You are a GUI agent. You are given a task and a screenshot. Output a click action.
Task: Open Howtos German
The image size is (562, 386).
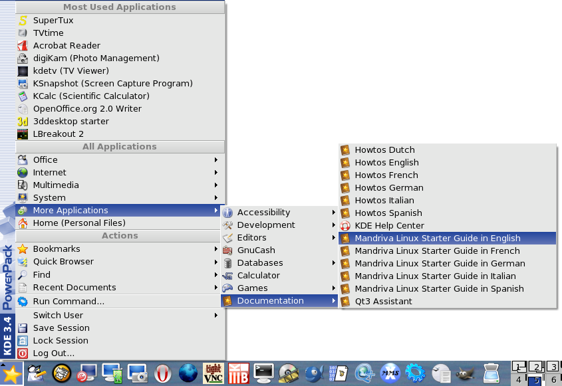click(448, 187)
